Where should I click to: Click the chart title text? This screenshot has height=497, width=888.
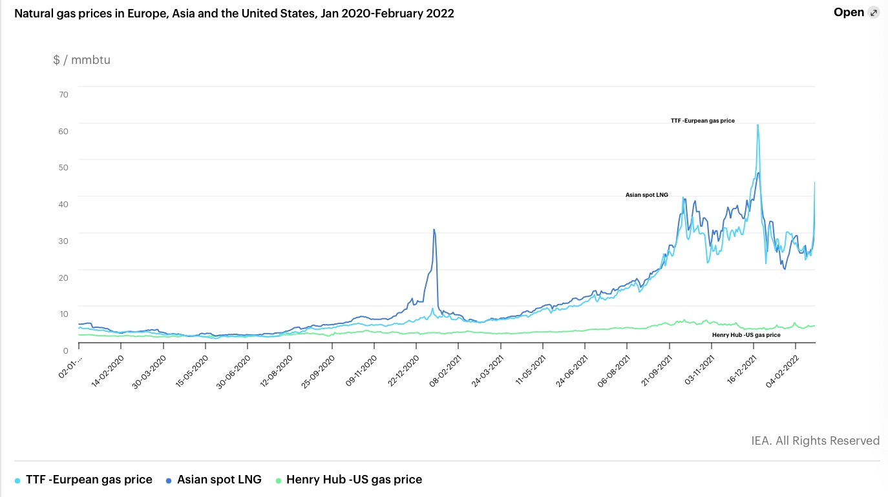[x=234, y=14]
